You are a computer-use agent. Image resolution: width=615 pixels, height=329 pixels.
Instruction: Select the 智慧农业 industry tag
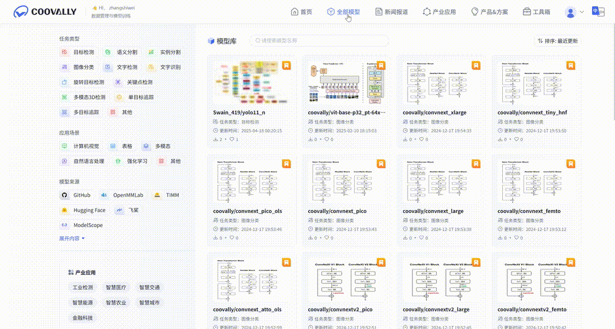click(116, 303)
